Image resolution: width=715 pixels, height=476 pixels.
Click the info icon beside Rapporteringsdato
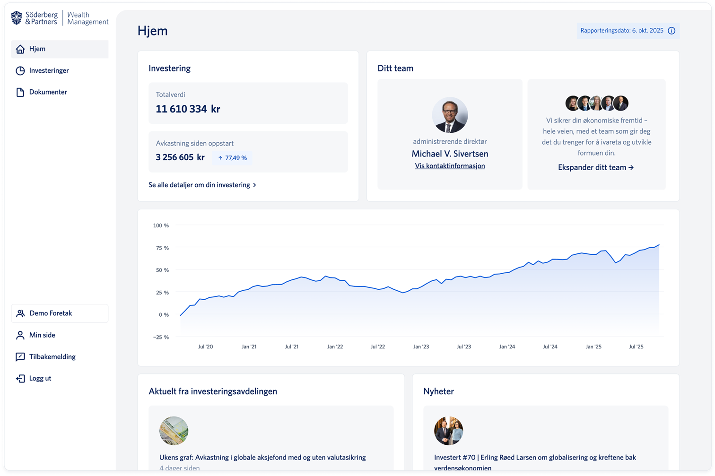click(x=671, y=31)
